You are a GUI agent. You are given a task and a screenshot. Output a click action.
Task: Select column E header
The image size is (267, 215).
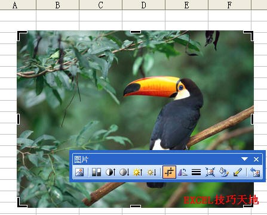click(186, 5)
